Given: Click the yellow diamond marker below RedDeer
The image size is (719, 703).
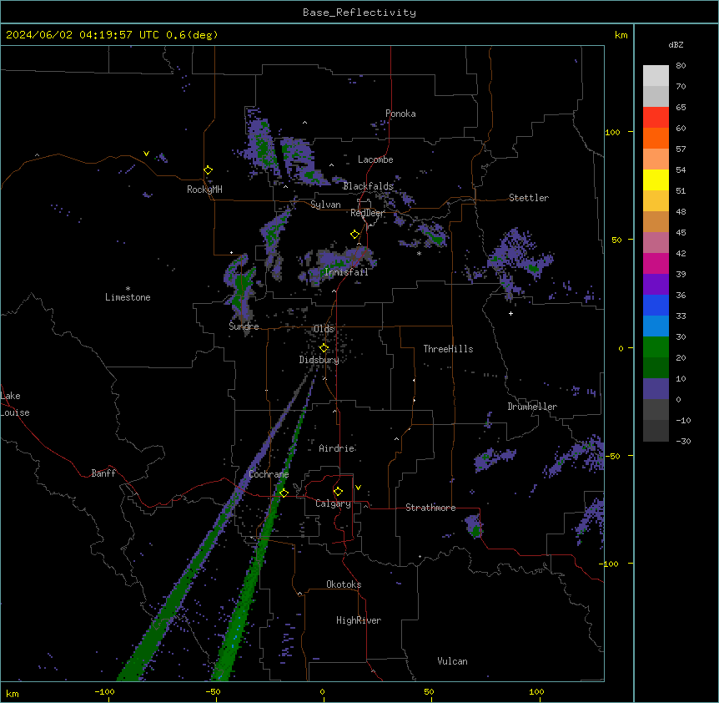Looking at the screenshot, I should [355, 235].
